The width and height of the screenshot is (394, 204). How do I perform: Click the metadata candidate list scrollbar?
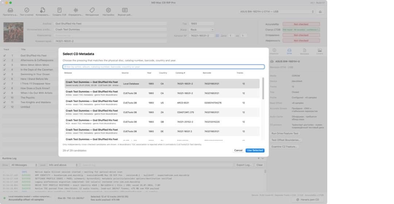[x=263, y=88]
